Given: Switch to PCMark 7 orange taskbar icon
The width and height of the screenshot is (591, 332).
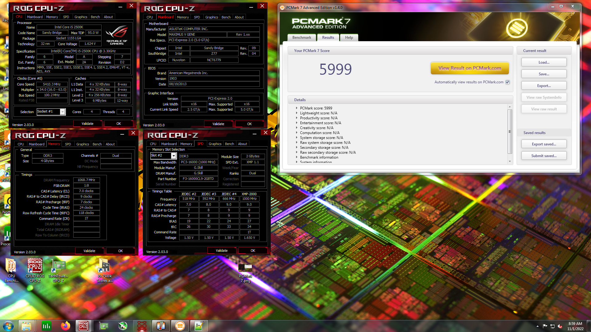Looking at the screenshot, I should coord(180,326).
